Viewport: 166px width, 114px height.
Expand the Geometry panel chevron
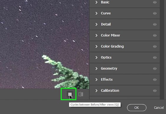tap(96, 69)
